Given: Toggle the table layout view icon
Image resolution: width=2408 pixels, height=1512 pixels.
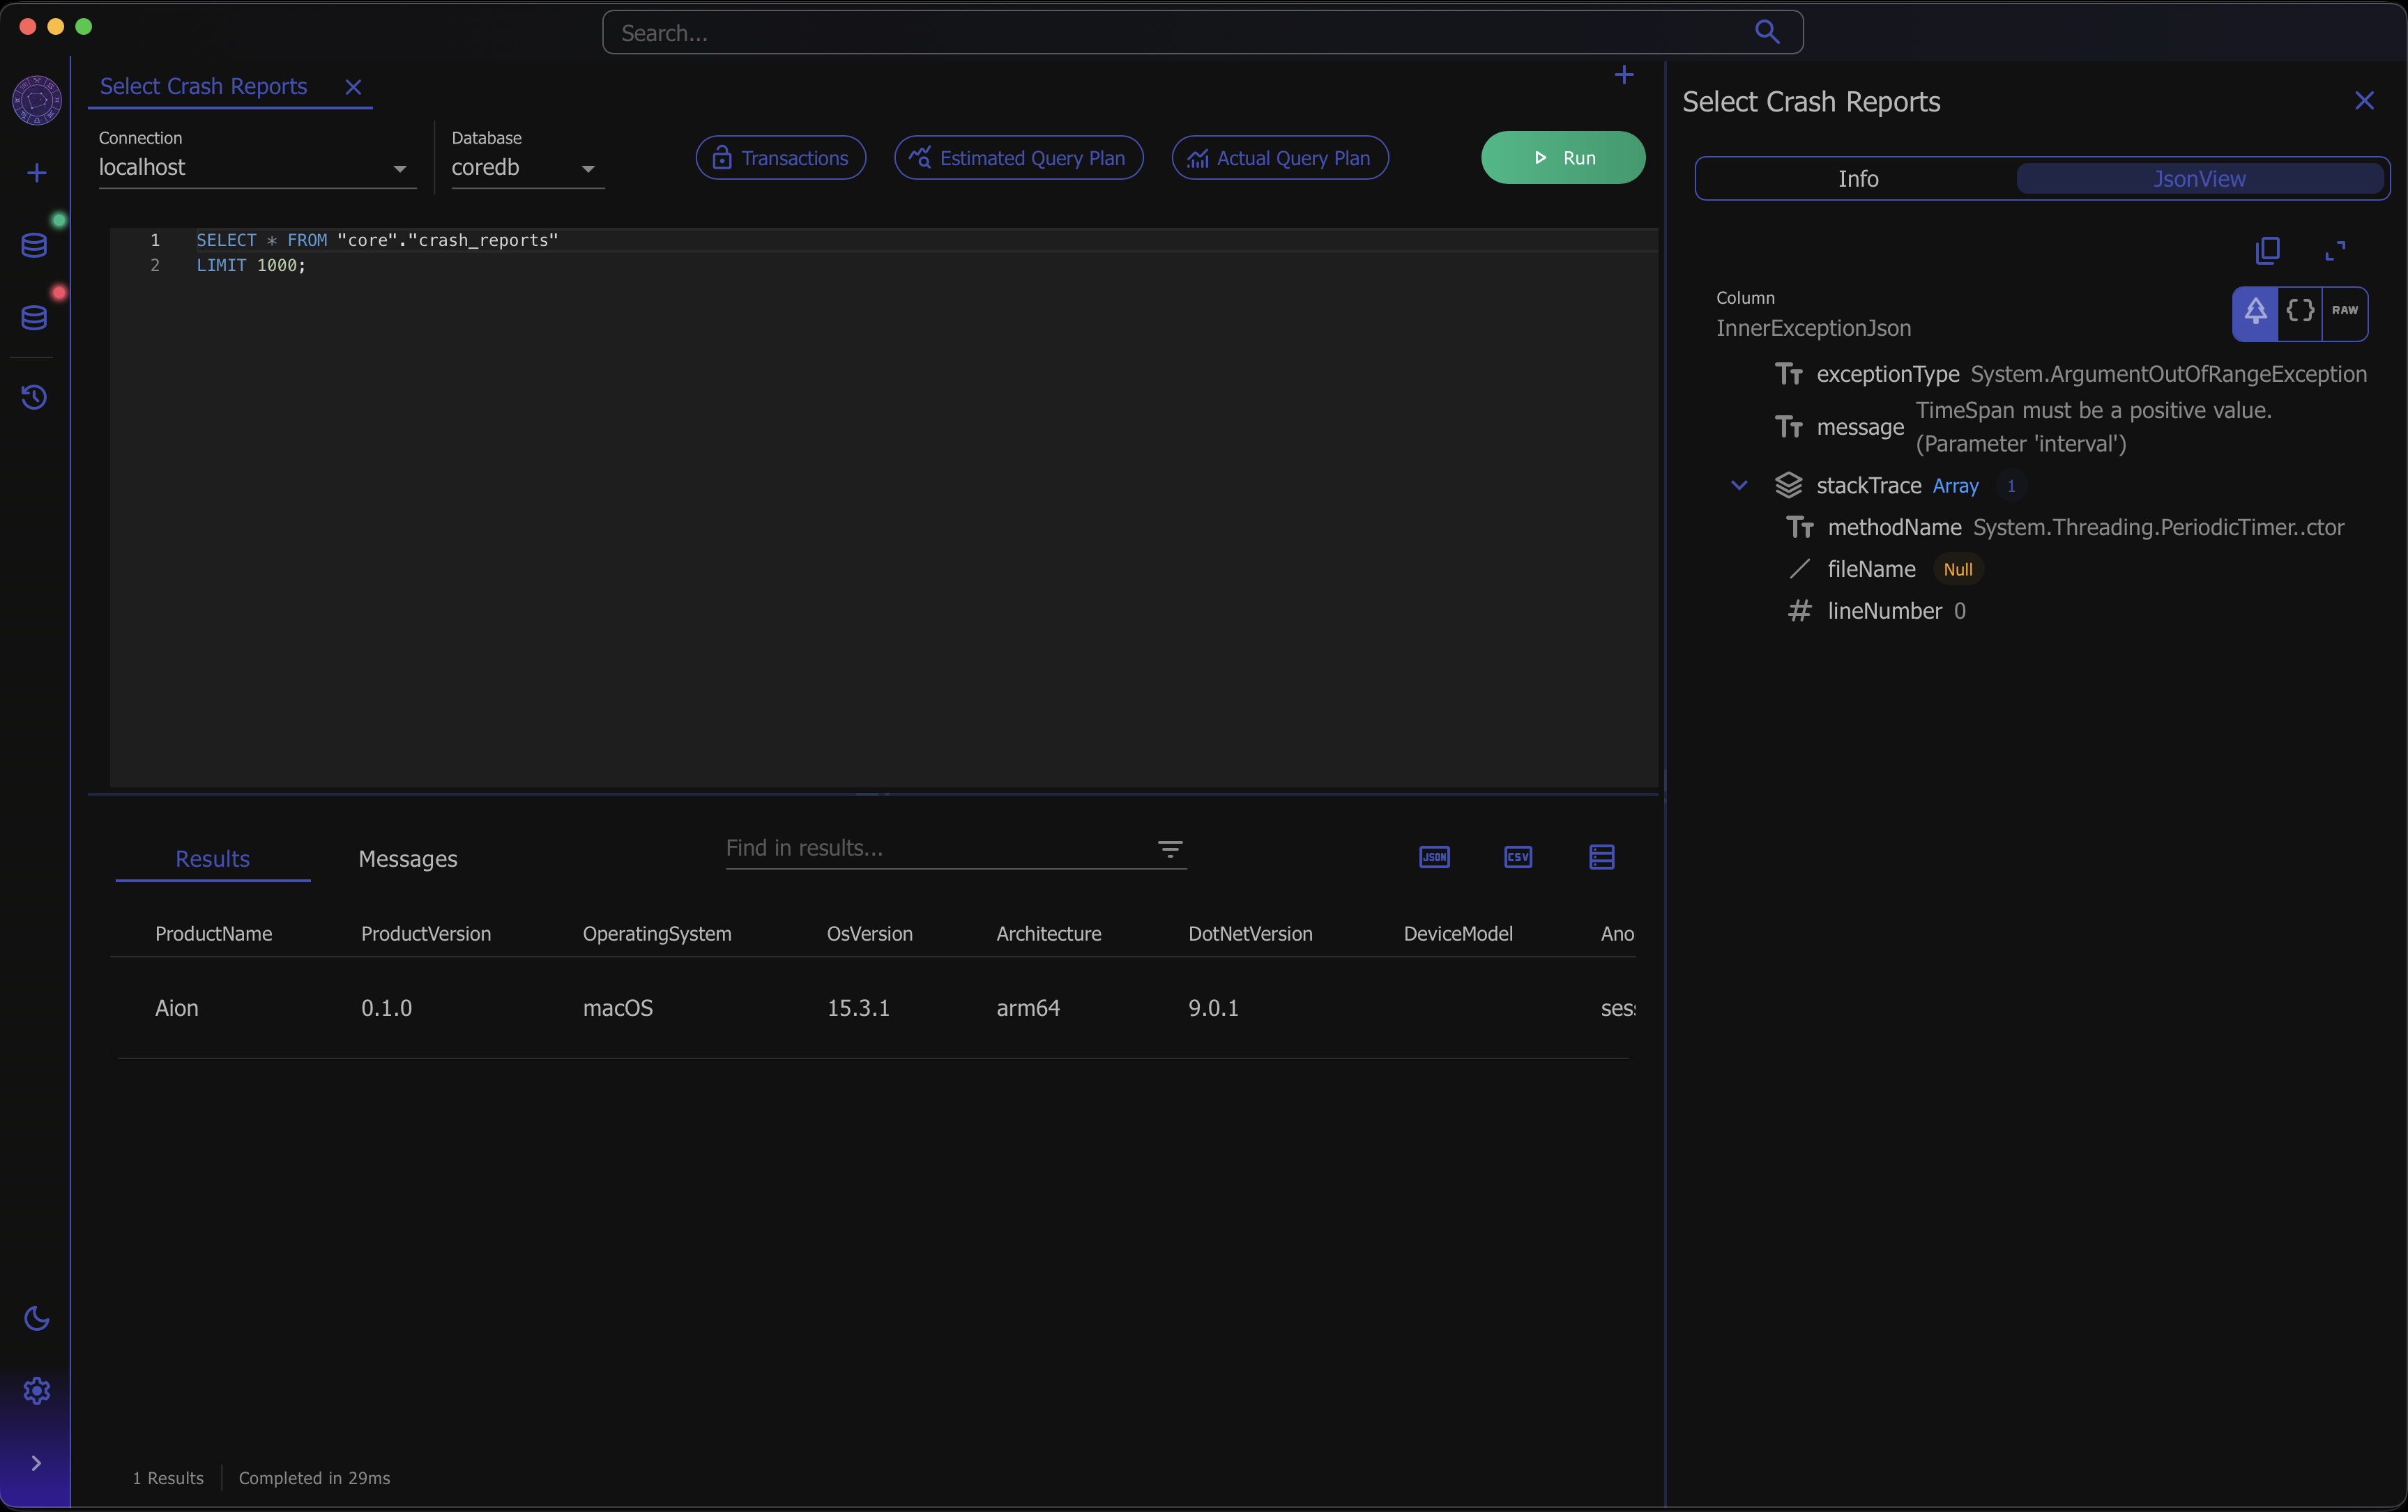Looking at the screenshot, I should coord(1602,856).
